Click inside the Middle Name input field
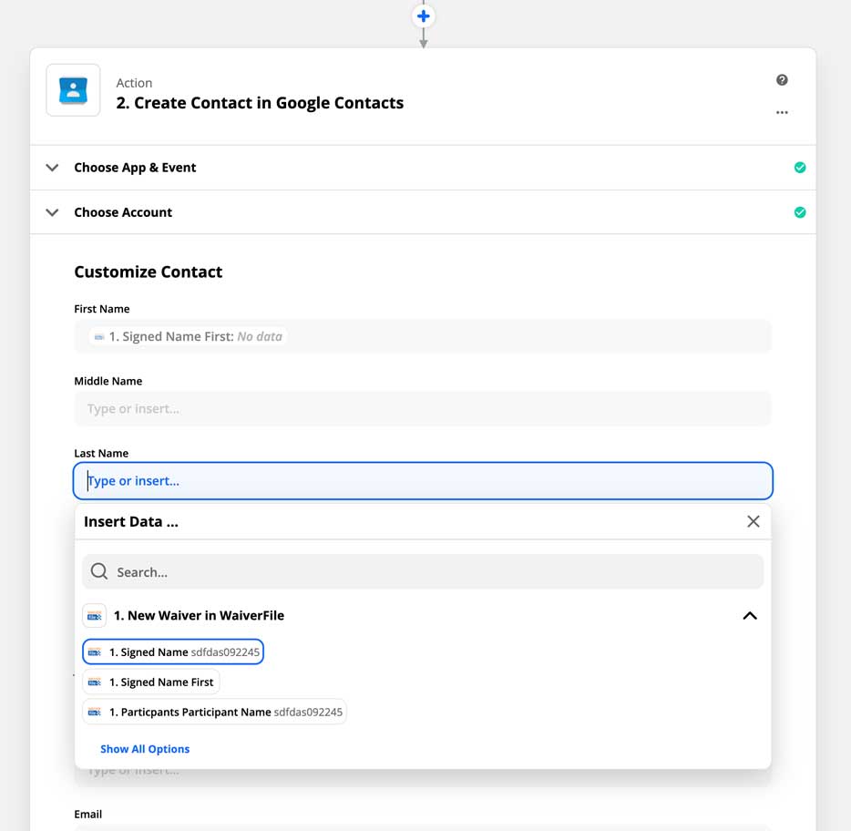851x831 pixels. tap(423, 408)
